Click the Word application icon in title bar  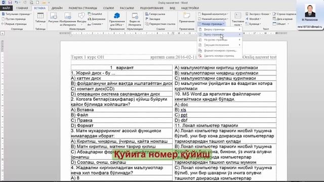(4, 3)
